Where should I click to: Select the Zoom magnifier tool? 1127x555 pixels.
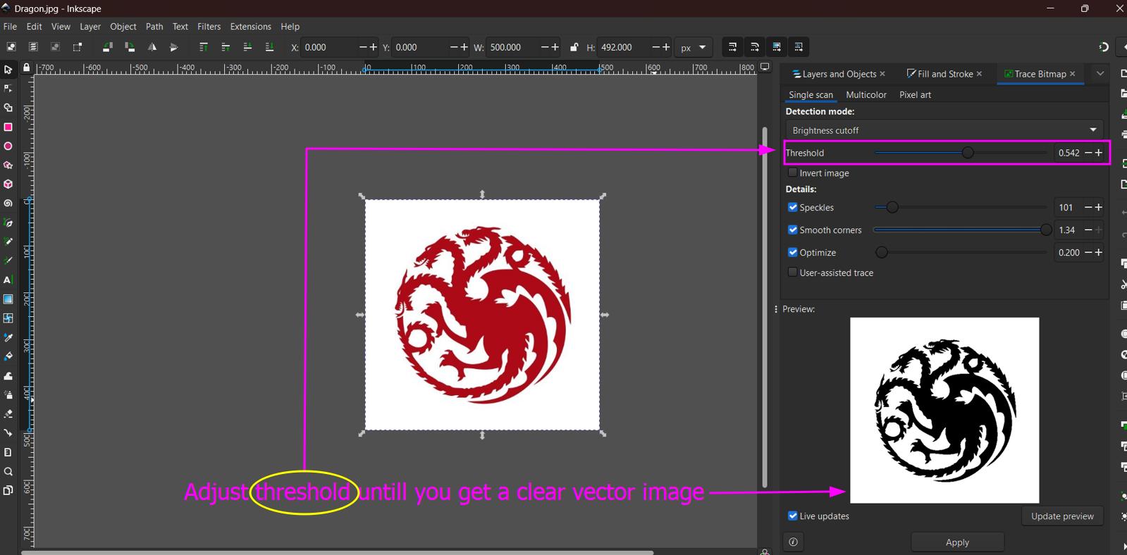pos(8,471)
